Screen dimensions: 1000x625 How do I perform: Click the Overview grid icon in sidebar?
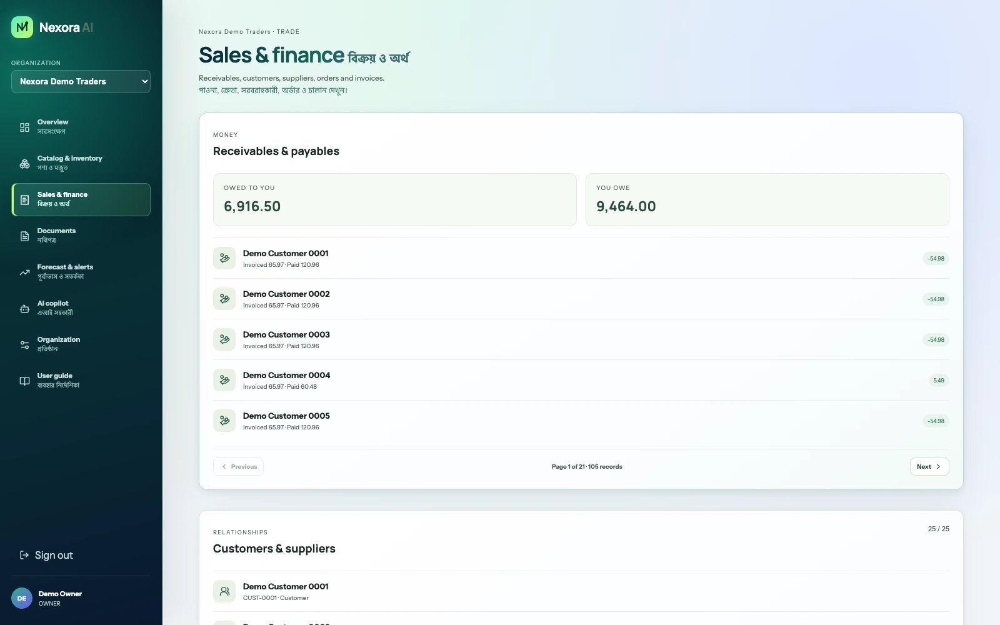[x=24, y=127]
